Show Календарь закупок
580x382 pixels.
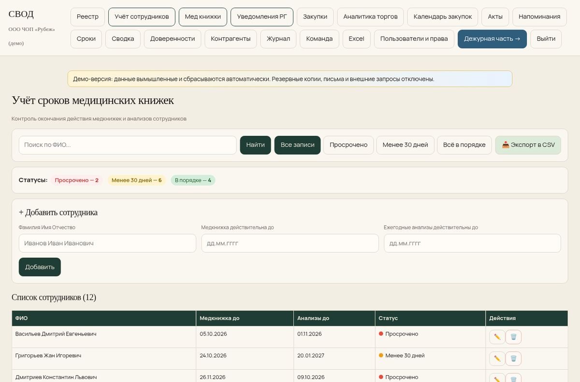coord(443,17)
